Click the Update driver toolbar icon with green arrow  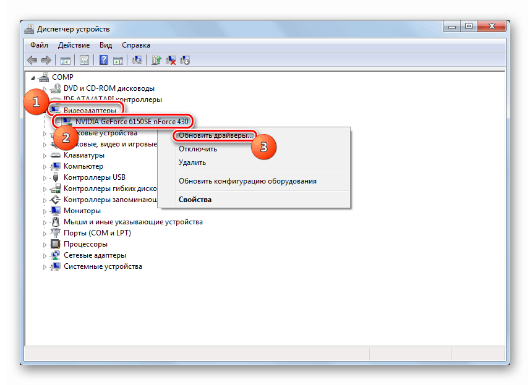(156, 61)
